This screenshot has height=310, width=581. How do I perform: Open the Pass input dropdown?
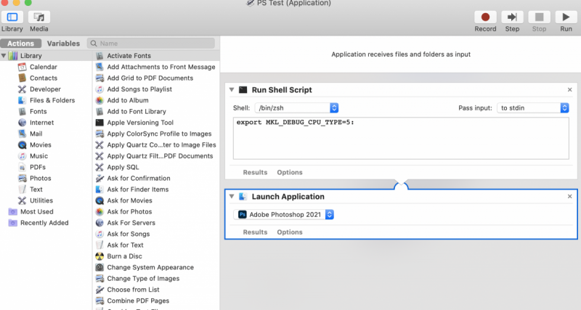coord(533,107)
